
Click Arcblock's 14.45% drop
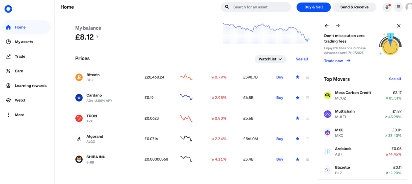click(393, 154)
